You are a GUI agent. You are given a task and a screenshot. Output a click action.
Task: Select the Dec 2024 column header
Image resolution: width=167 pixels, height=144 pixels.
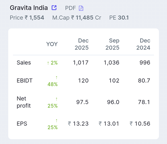143,44
